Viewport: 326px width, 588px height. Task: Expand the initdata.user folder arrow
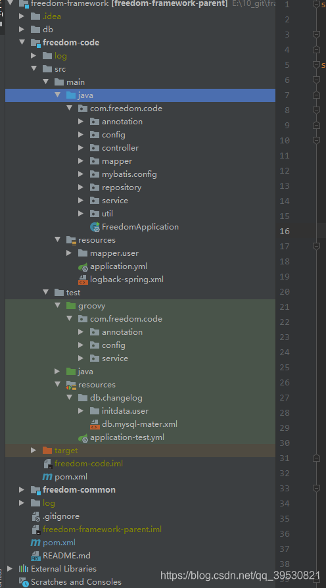(x=81, y=411)
